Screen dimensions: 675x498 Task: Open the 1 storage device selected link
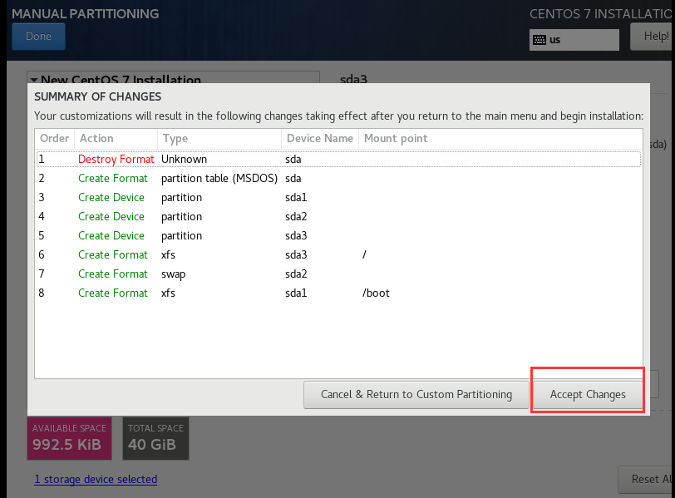tap(96, 479)
